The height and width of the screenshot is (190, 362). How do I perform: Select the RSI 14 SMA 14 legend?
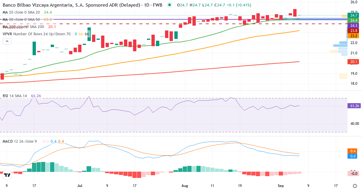15,96
